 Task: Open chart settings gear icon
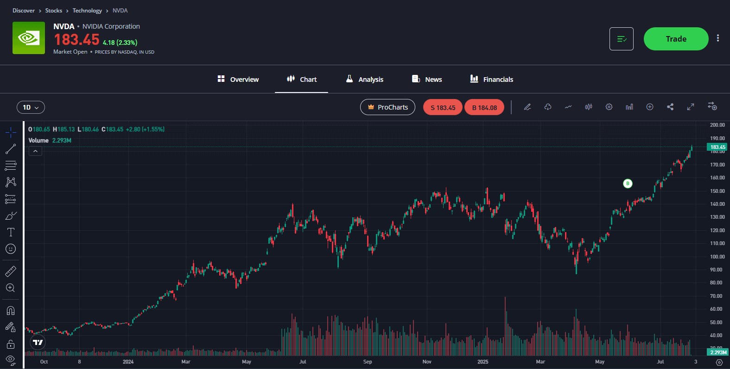pyautogui.click(x=609, y=107)
